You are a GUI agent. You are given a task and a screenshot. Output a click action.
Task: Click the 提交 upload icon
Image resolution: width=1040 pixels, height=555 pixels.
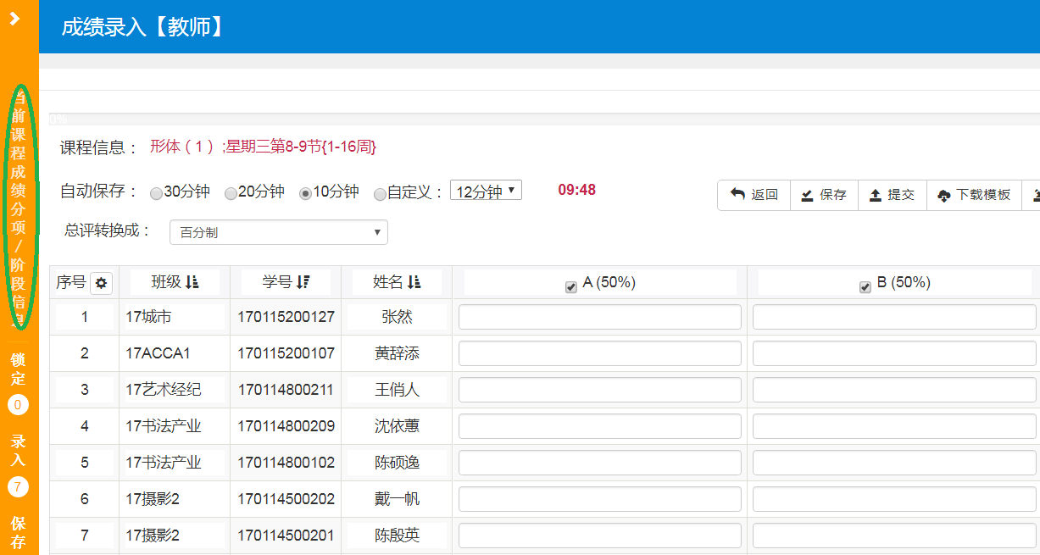(876, 195)
